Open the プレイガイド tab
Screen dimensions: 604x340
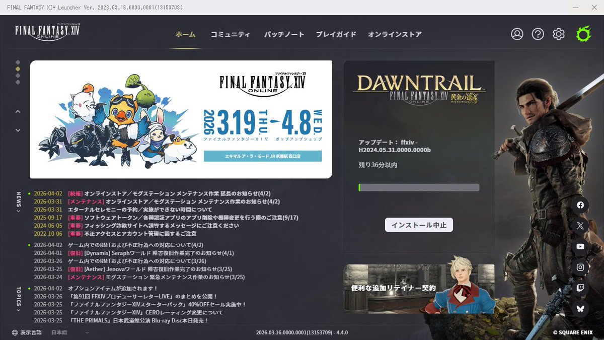336,35
